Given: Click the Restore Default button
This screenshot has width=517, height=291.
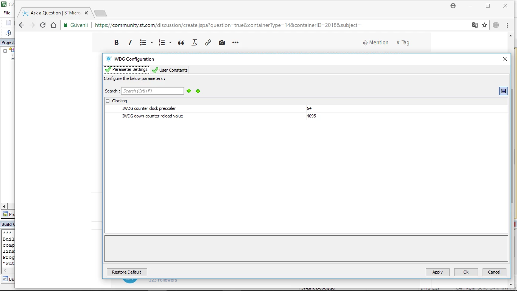Looking at the screenshot, I should point(127,272).
